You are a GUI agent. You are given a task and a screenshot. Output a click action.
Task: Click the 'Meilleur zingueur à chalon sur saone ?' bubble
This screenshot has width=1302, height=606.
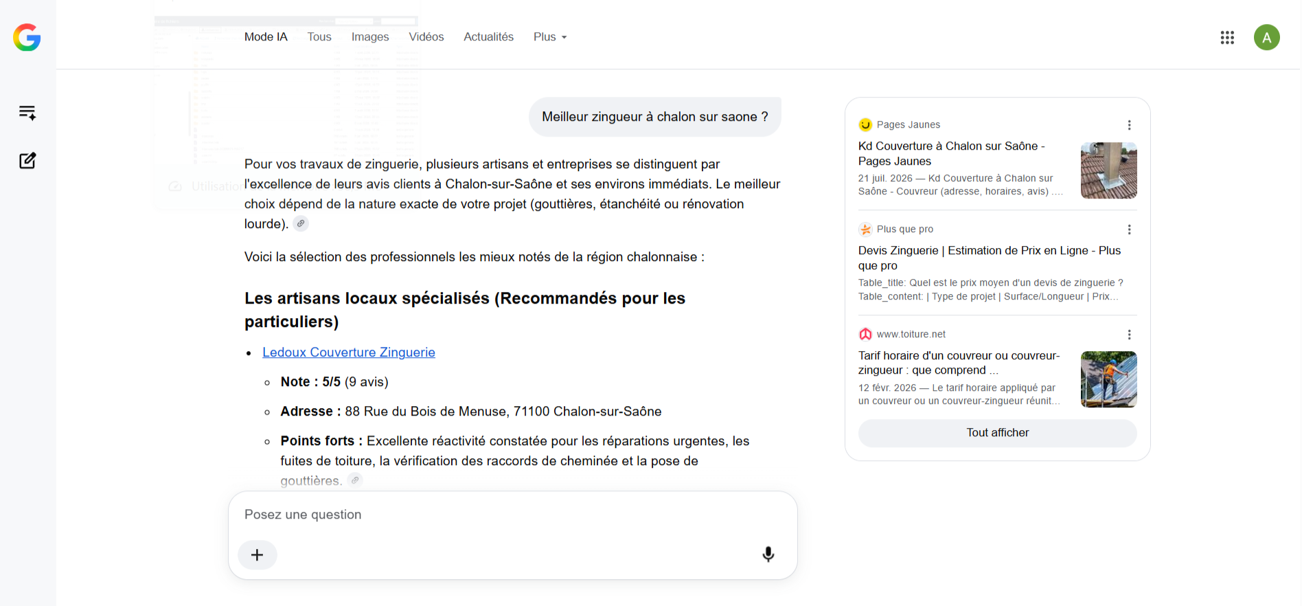pos(655,117)
